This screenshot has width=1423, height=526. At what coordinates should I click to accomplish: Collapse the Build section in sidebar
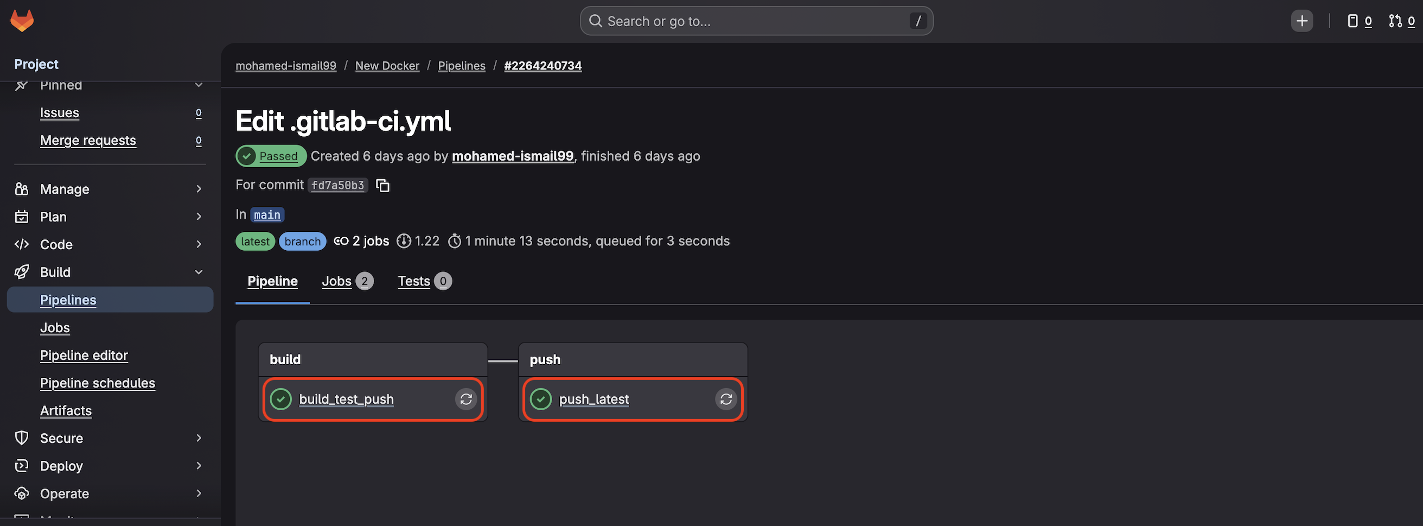pyautogui.click(x=199, y=272)
